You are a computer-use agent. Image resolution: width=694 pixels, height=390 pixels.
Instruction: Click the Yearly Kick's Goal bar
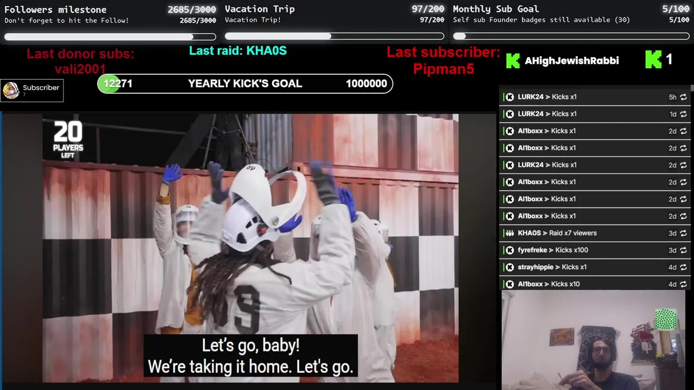245,83
